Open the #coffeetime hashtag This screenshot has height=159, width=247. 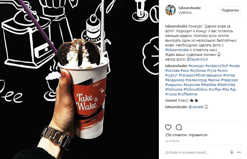coord(187,94)
